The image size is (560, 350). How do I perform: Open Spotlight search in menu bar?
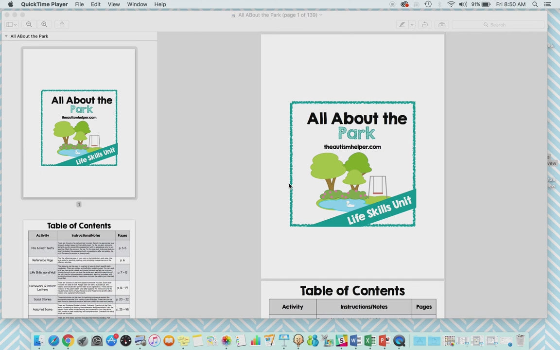pyautogui.click(x=535, y=4)
